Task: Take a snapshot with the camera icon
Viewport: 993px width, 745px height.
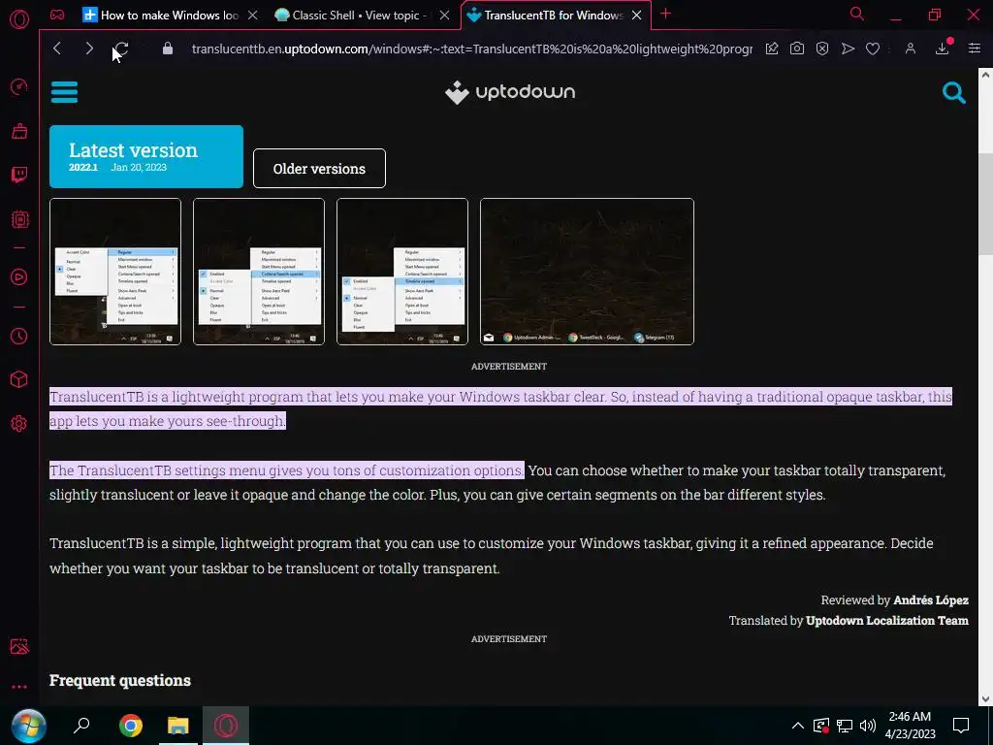Action: pos(797,49)
